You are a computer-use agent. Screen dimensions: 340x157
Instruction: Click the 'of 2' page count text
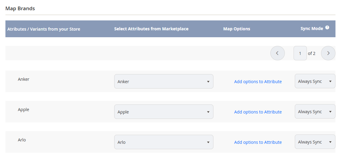pos(312,53)
